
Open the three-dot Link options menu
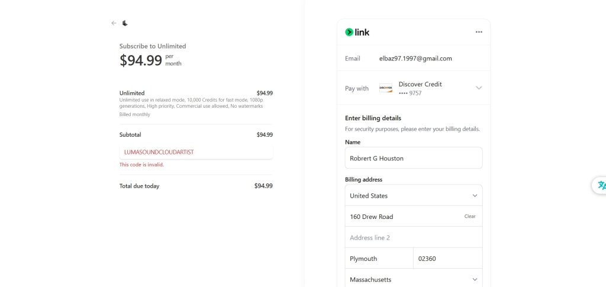pos(479,32)
